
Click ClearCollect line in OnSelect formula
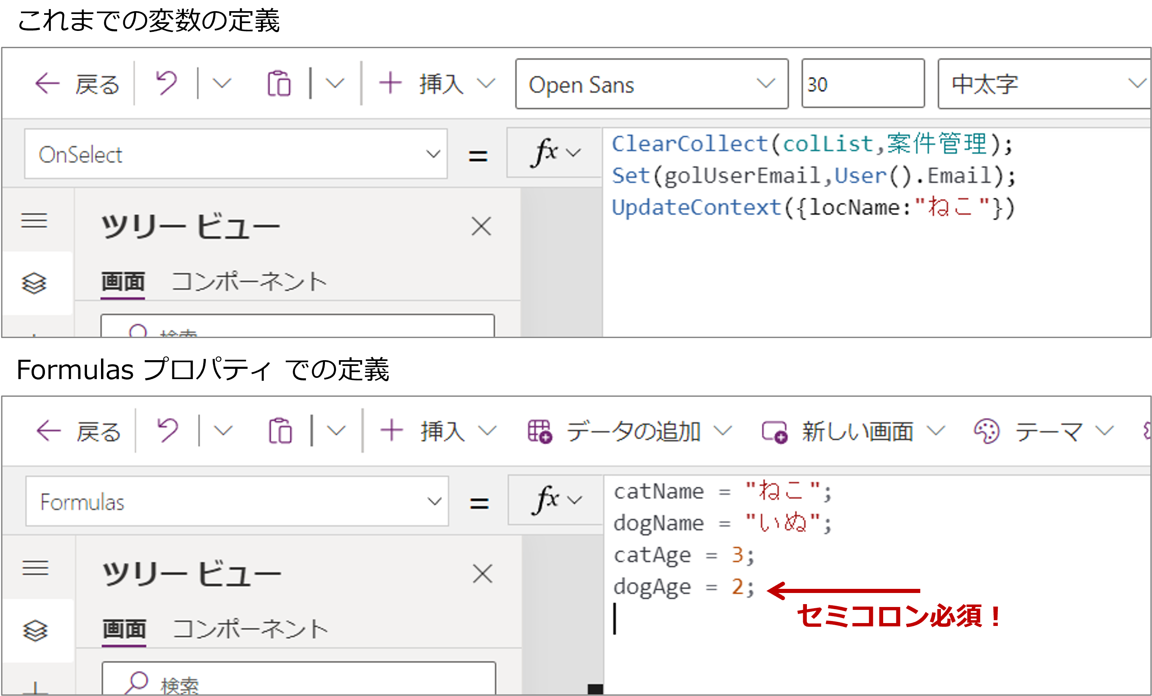812,143
